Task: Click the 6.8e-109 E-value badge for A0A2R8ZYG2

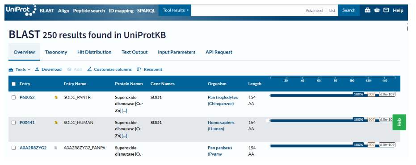Action: pyautogui.click(x=387, y=144)
